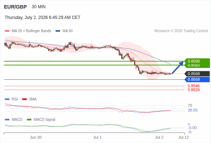Click the blue 0.8558 pivot price tag
The image size is (211, 143).
pyautogui.click(x=197, y=79)
